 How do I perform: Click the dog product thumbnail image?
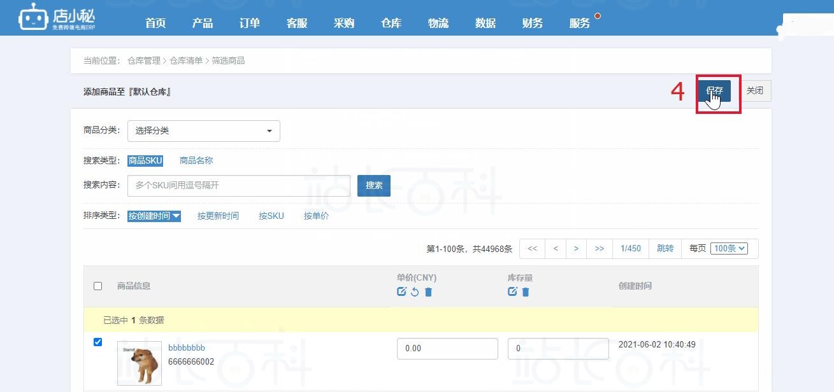(139, 363)
